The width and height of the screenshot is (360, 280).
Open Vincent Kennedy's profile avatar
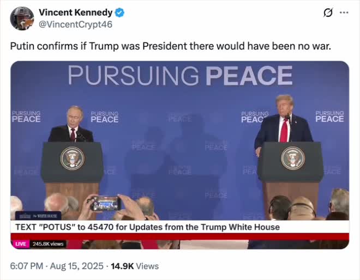(x=22, y=19)
